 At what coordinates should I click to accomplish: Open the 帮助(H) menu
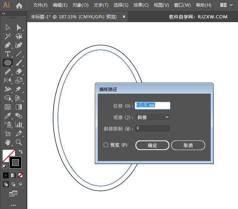click(204, 5)
